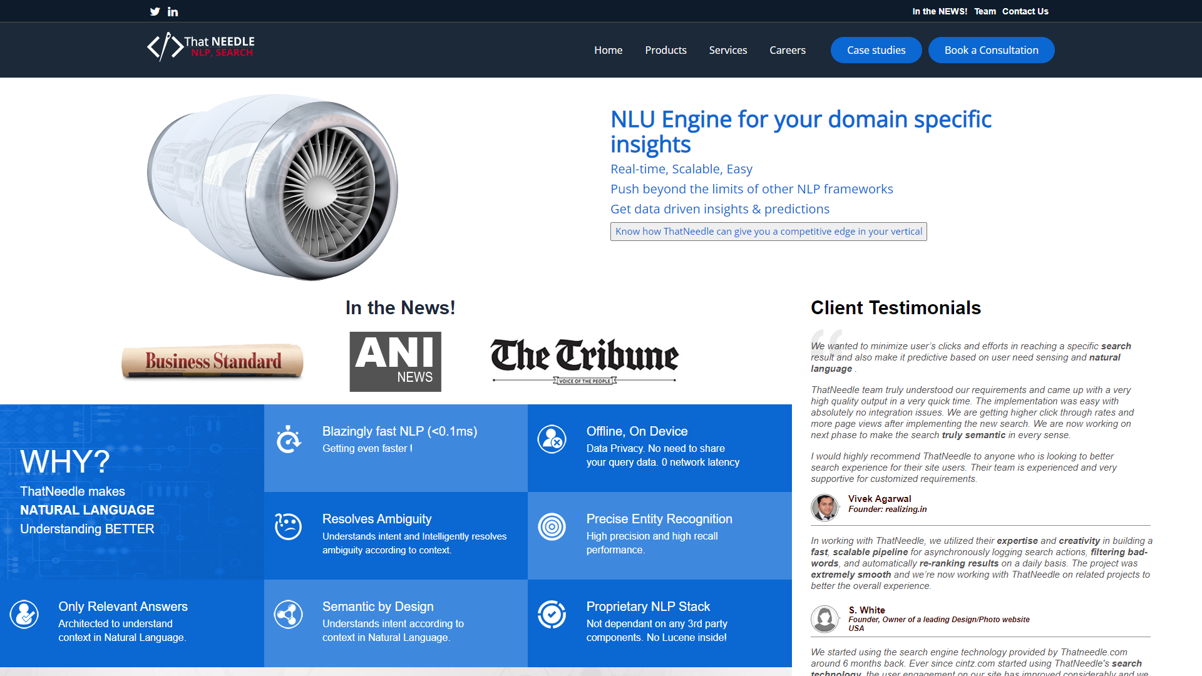Click the target icon for Precise Entity Recognition
Image resolution: width=1202 pixels, height=676 pixels.
click(552, 526)
